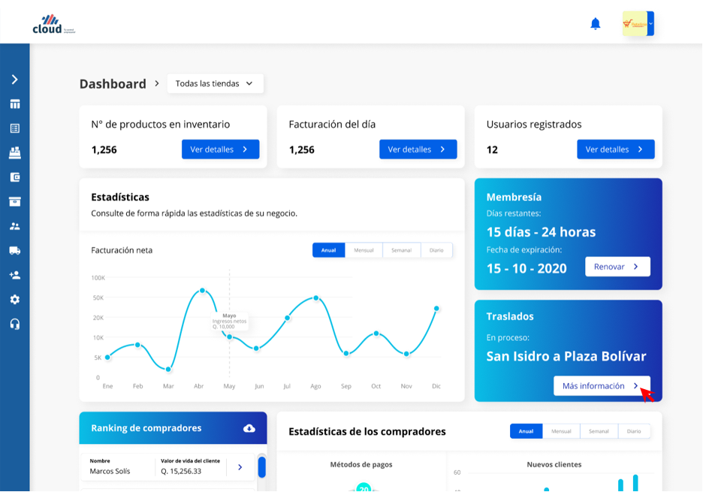Click the name Marcos Solís
Screen dimensions: 703x492
click(x=110, y=472)
